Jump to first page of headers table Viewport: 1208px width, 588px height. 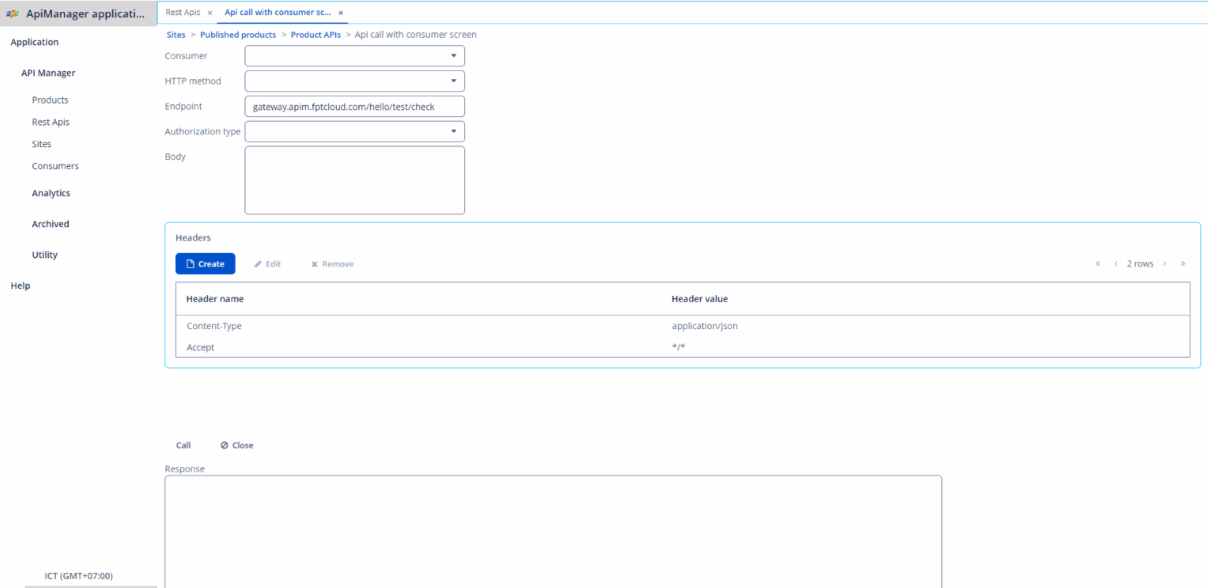pyautogui.click(x=1098, y=263)
